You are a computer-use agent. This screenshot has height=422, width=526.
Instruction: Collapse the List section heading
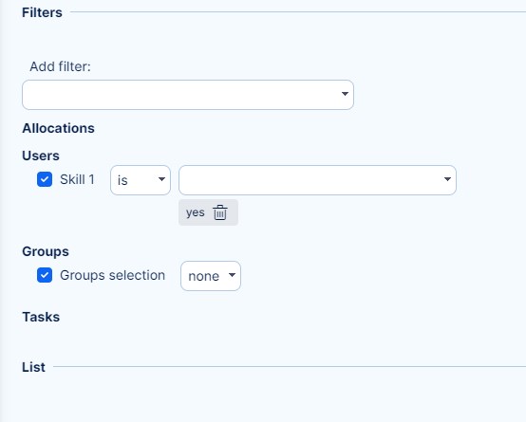(33, 367)
